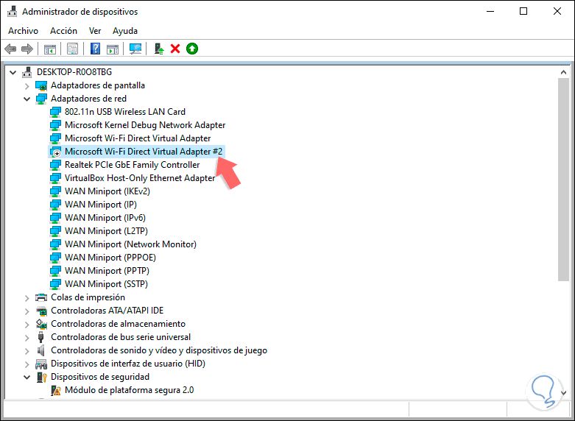Open the Ayuda menu
This screenshot has width=575, height=421.
125,31
